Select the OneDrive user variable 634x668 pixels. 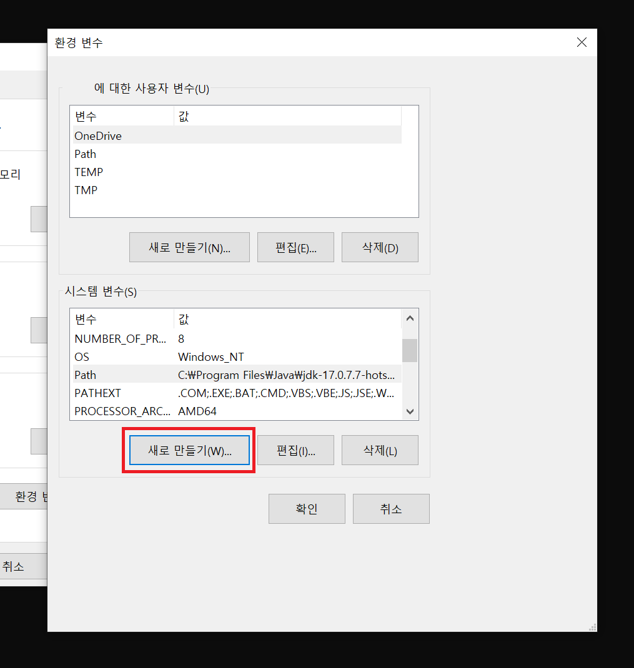pos(237,136)
